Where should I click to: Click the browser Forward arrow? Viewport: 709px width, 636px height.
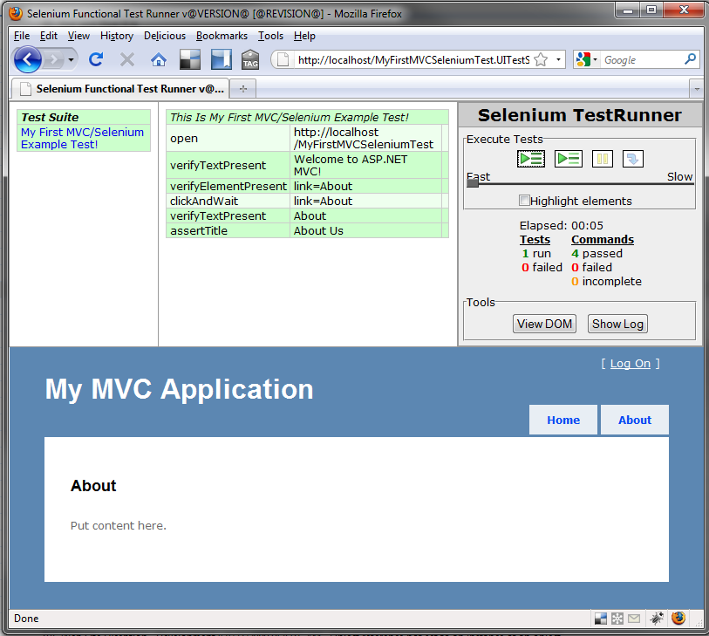click(x=54, y=59)
